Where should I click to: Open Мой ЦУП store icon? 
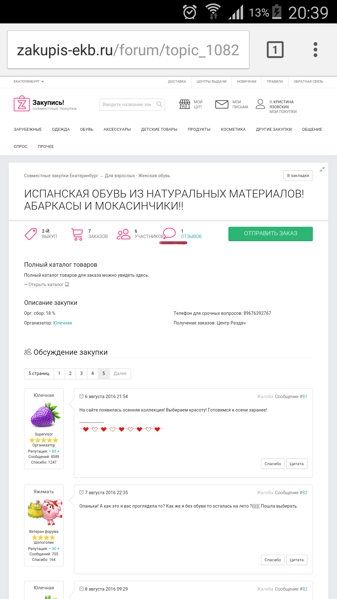pos(185,104)
